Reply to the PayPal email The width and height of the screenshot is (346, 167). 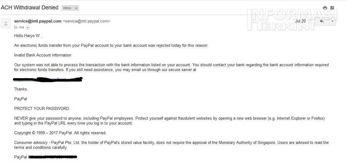click(322, 21)
